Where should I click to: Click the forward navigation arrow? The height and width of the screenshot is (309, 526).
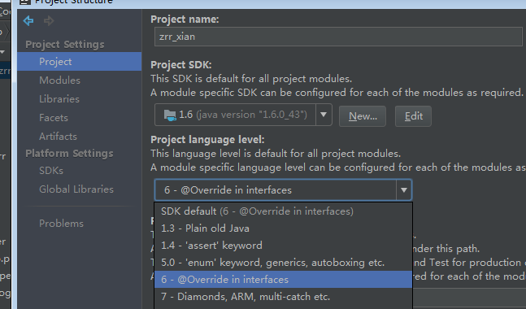tap(49, 21)
